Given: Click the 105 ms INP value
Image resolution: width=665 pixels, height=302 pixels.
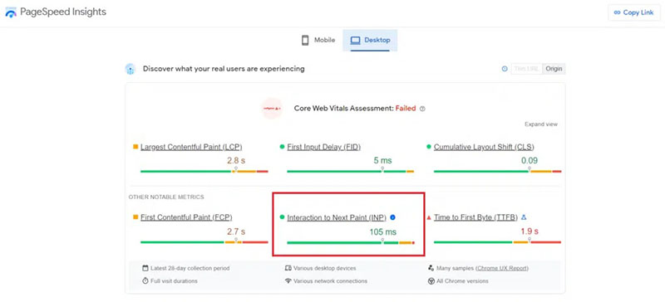Looking at the screenshot, I should coord(383,231).
